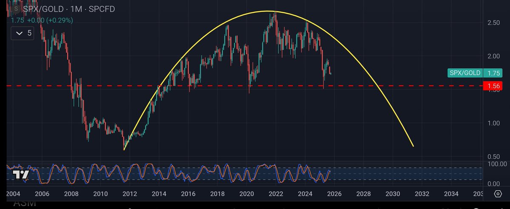Click the +0.00 (+0.29%) change value
510x209 pixels.
(50, 20)
